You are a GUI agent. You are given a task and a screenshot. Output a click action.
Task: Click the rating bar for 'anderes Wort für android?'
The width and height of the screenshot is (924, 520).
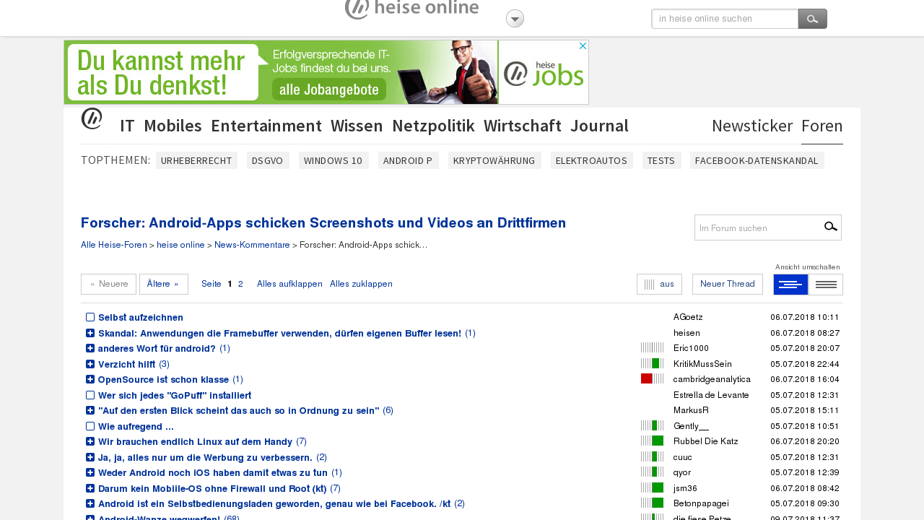click(652, 347)
